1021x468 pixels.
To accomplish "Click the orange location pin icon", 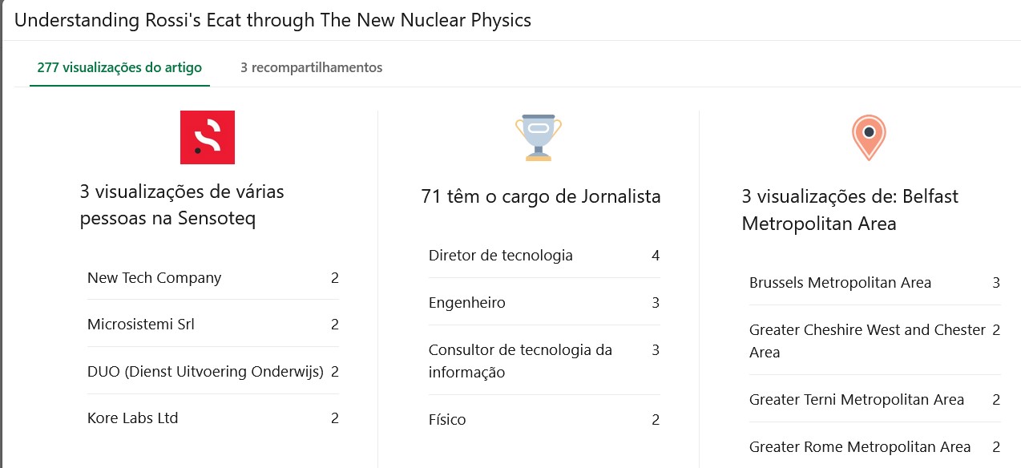I will coord(868,137).
